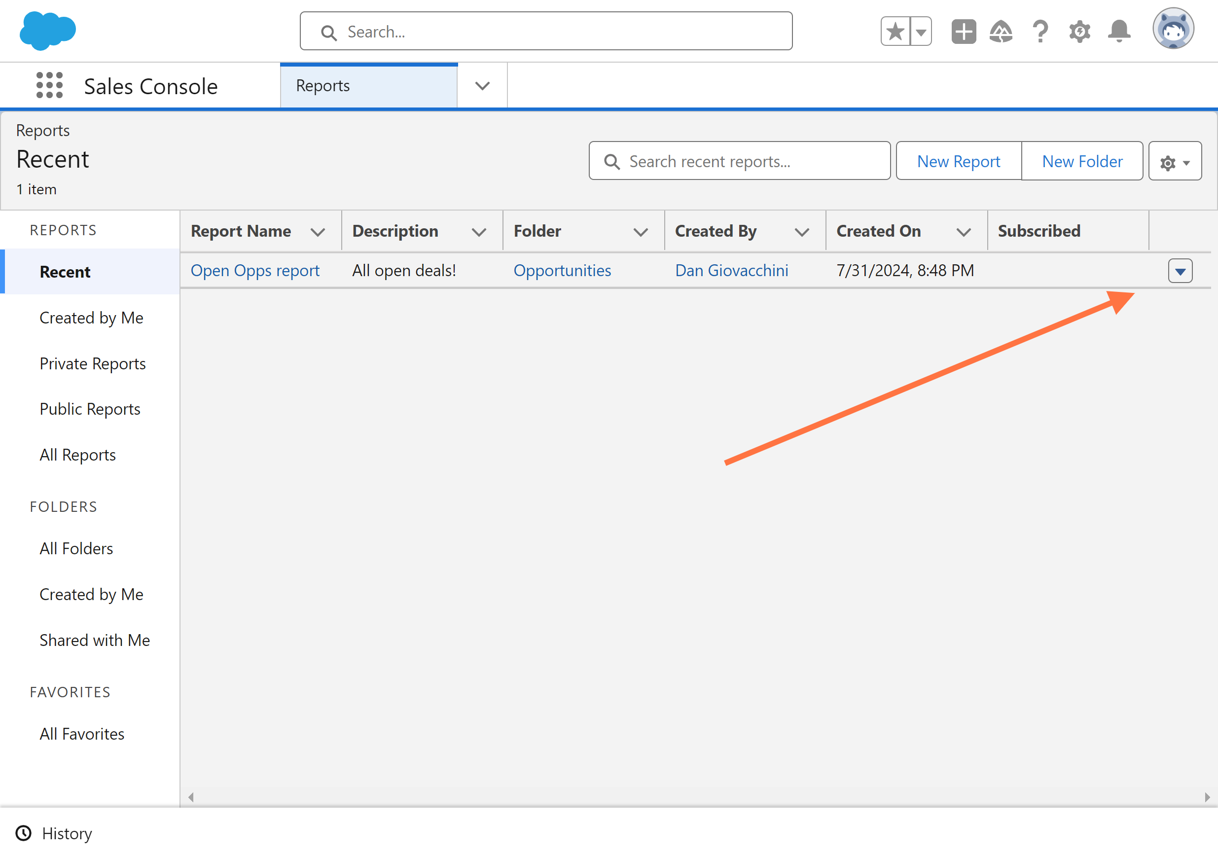Screen dimensions: 1218x857
Task: Open the Open Opps report link
Action: [x=255, y=271]
